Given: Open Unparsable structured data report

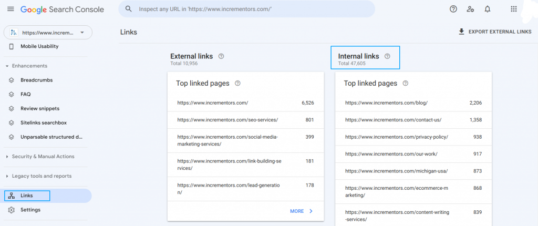Looking at the screenshot, I should [51, 137].
